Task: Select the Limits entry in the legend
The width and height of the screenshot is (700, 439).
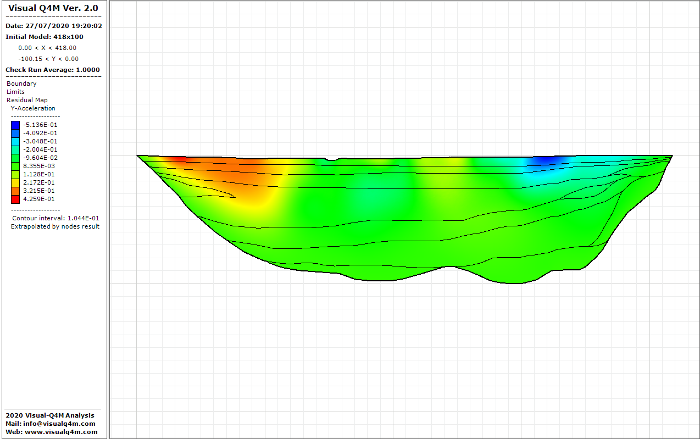Action: coord(15,92)
